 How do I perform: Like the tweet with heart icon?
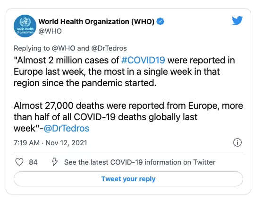pyautogui.click(x=19, y=162)
